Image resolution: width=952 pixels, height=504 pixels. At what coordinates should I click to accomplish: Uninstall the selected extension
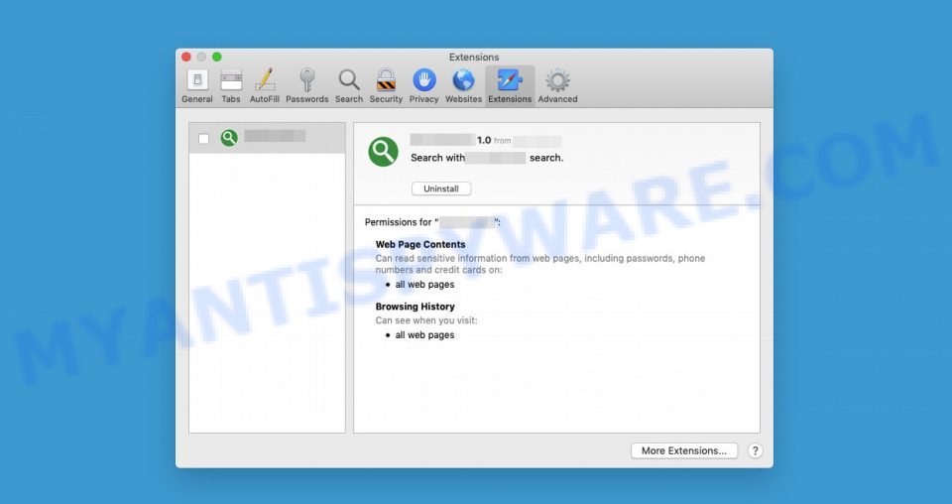440,189
